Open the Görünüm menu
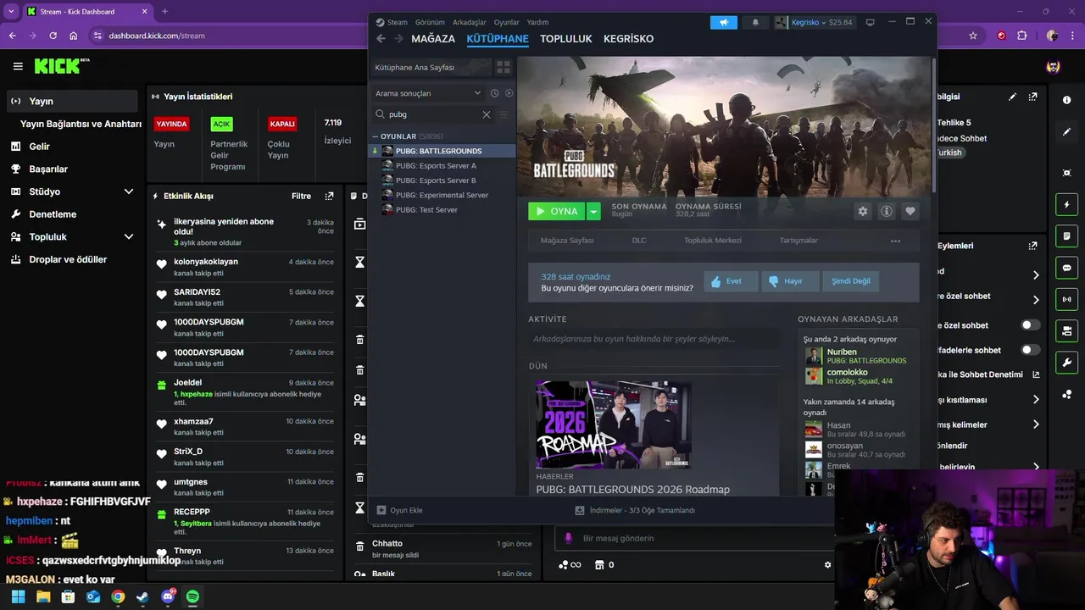Viewport: 1085px width, 610px height. (x=430, y=22)
